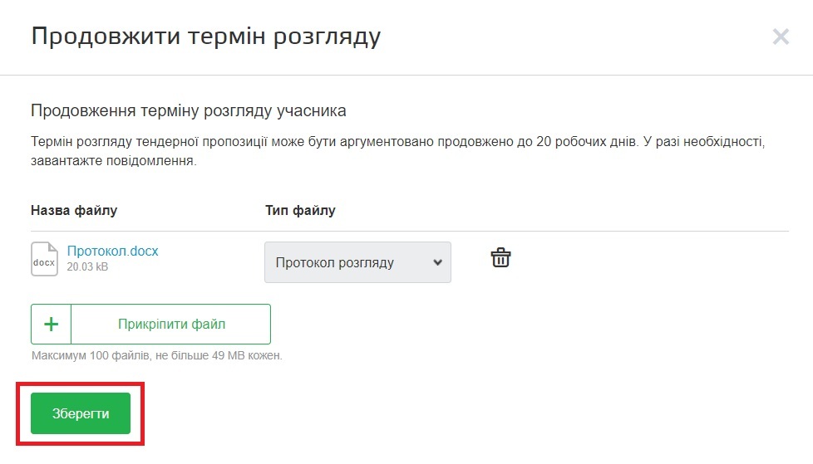The width and height of the screenshot is (813, 464).
Task: Open the Протокол.docx file link
Action: [112, 251]
